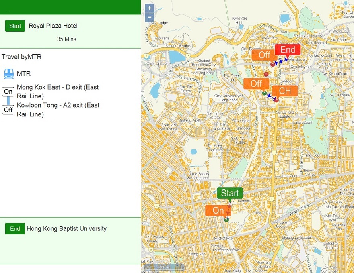This screenshot has height=273, width=354.
Task: Click the SHEK KIP MEI map label
Action: (x=189, y=121)
